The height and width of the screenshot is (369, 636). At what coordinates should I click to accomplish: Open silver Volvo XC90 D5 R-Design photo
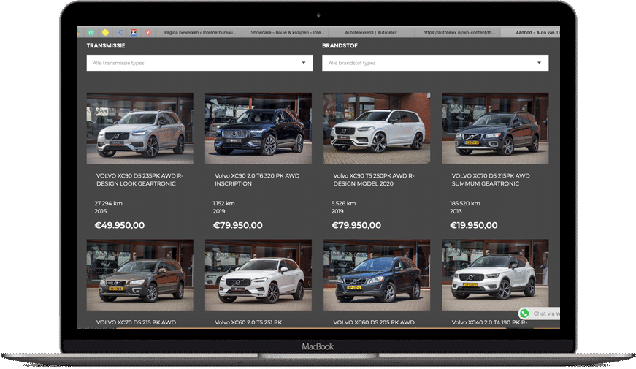(x=140, y=129)
